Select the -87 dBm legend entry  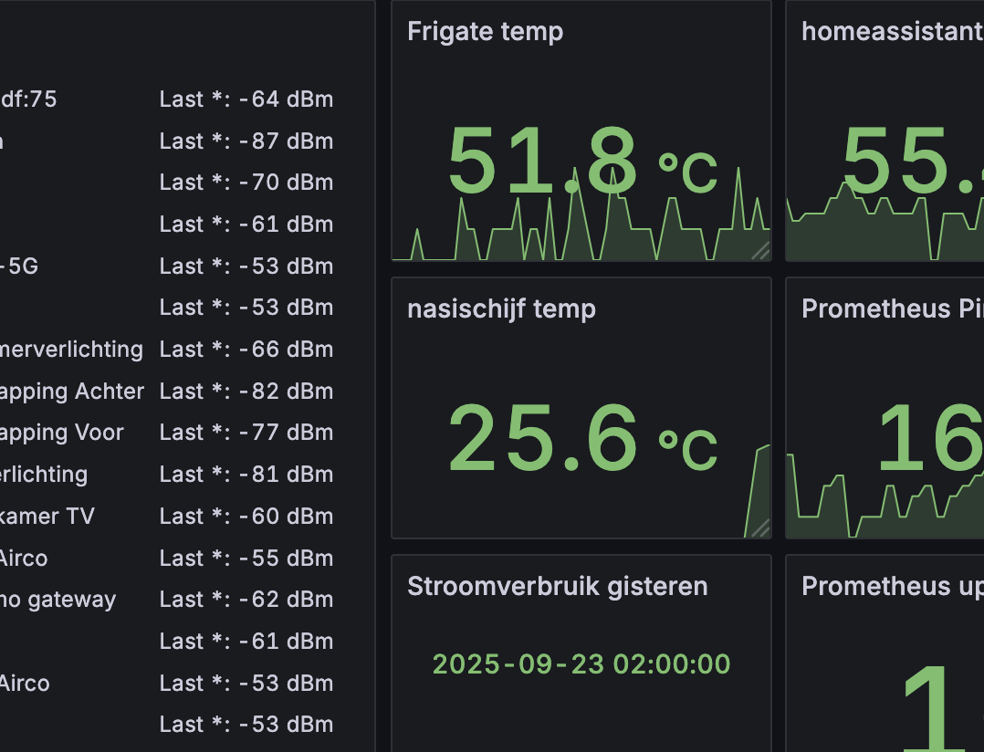pos(246,141)
